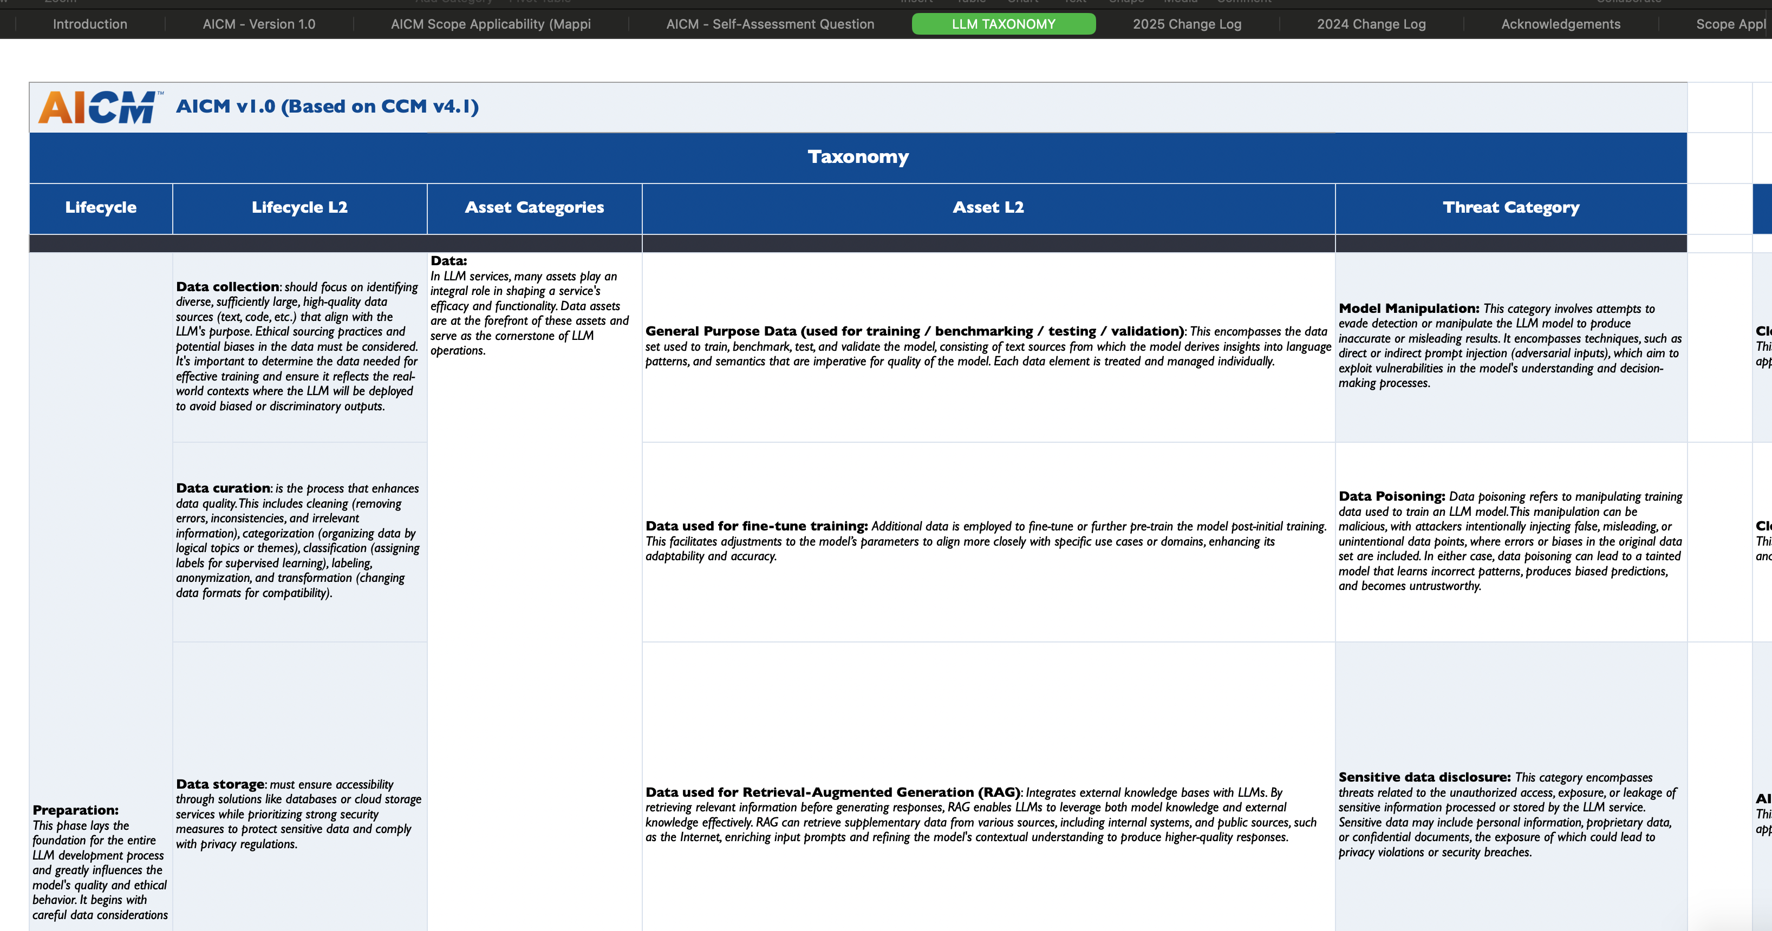Select the Taxonomy banner cell
This screenshot has width=1772, height=931.
click(x=857, y=157)
